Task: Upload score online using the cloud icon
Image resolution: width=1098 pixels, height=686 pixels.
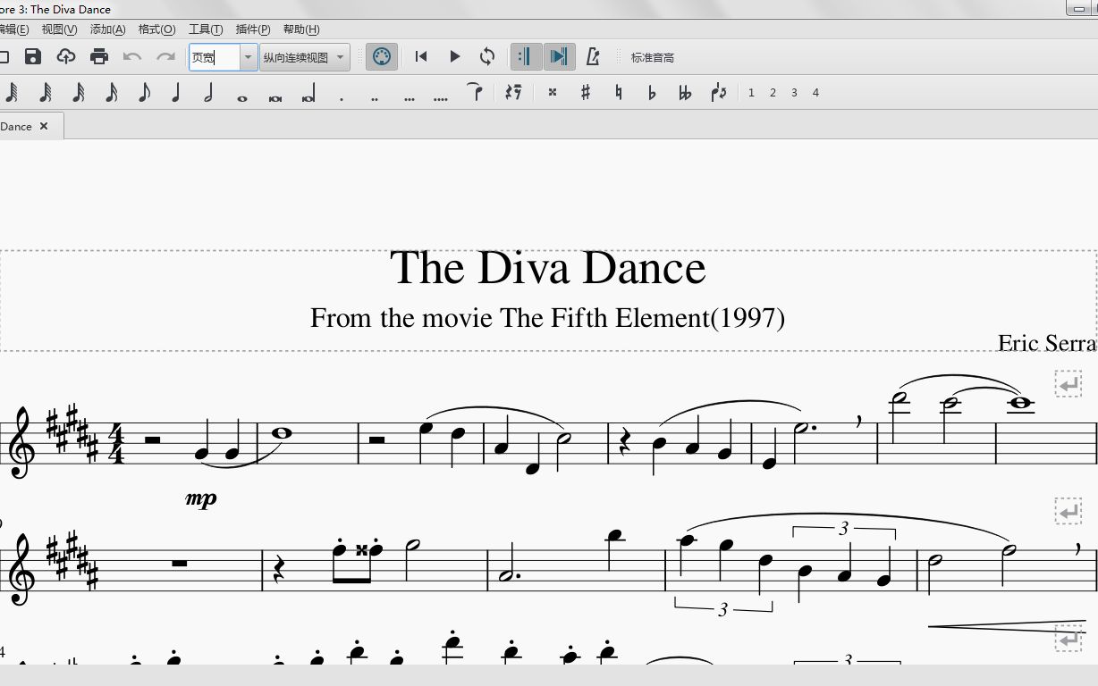Action: point(66,57)
